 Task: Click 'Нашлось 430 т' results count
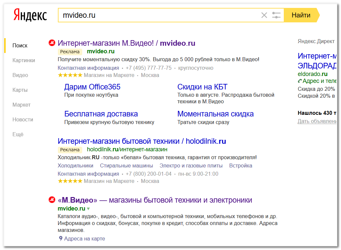click(x=317, y=113)
